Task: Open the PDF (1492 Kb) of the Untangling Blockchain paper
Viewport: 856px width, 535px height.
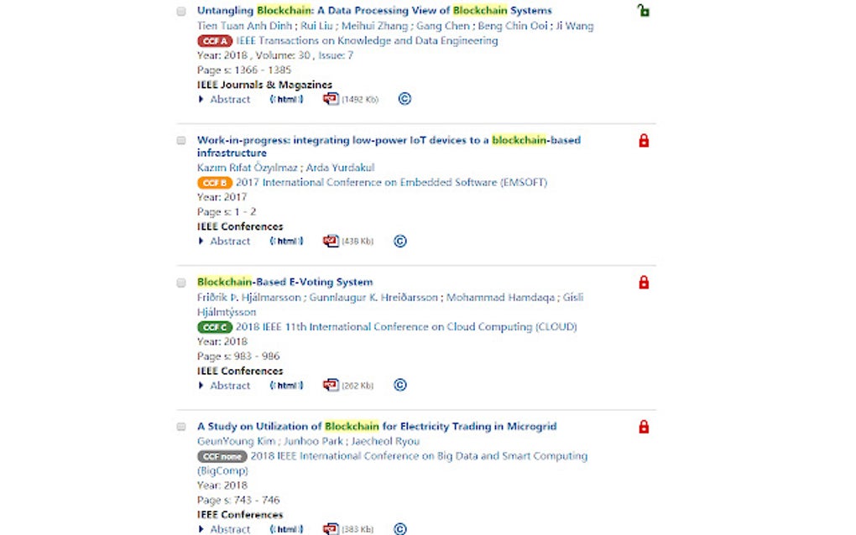Action: click(x=331, y=99)
